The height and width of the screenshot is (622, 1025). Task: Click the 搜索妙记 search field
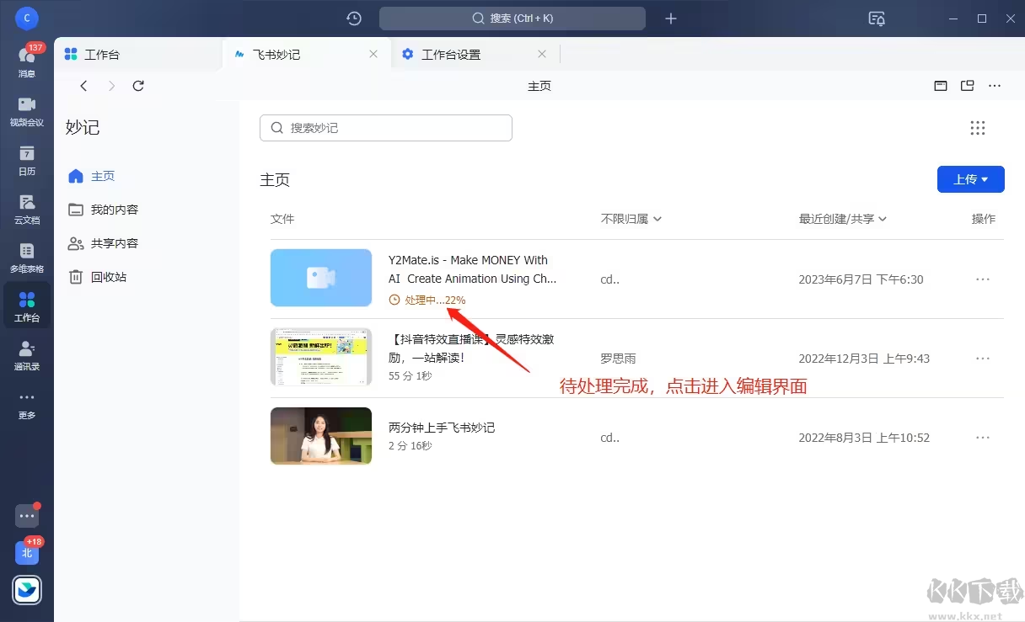[x=386, y=128]
